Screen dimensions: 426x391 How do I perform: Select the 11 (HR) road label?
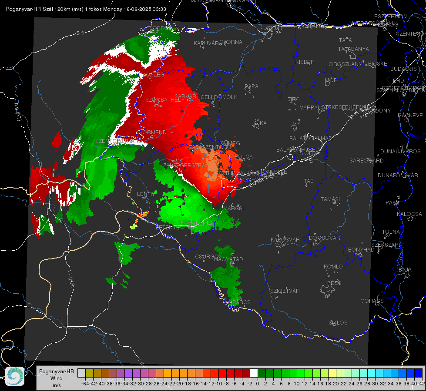pos(70,278)
